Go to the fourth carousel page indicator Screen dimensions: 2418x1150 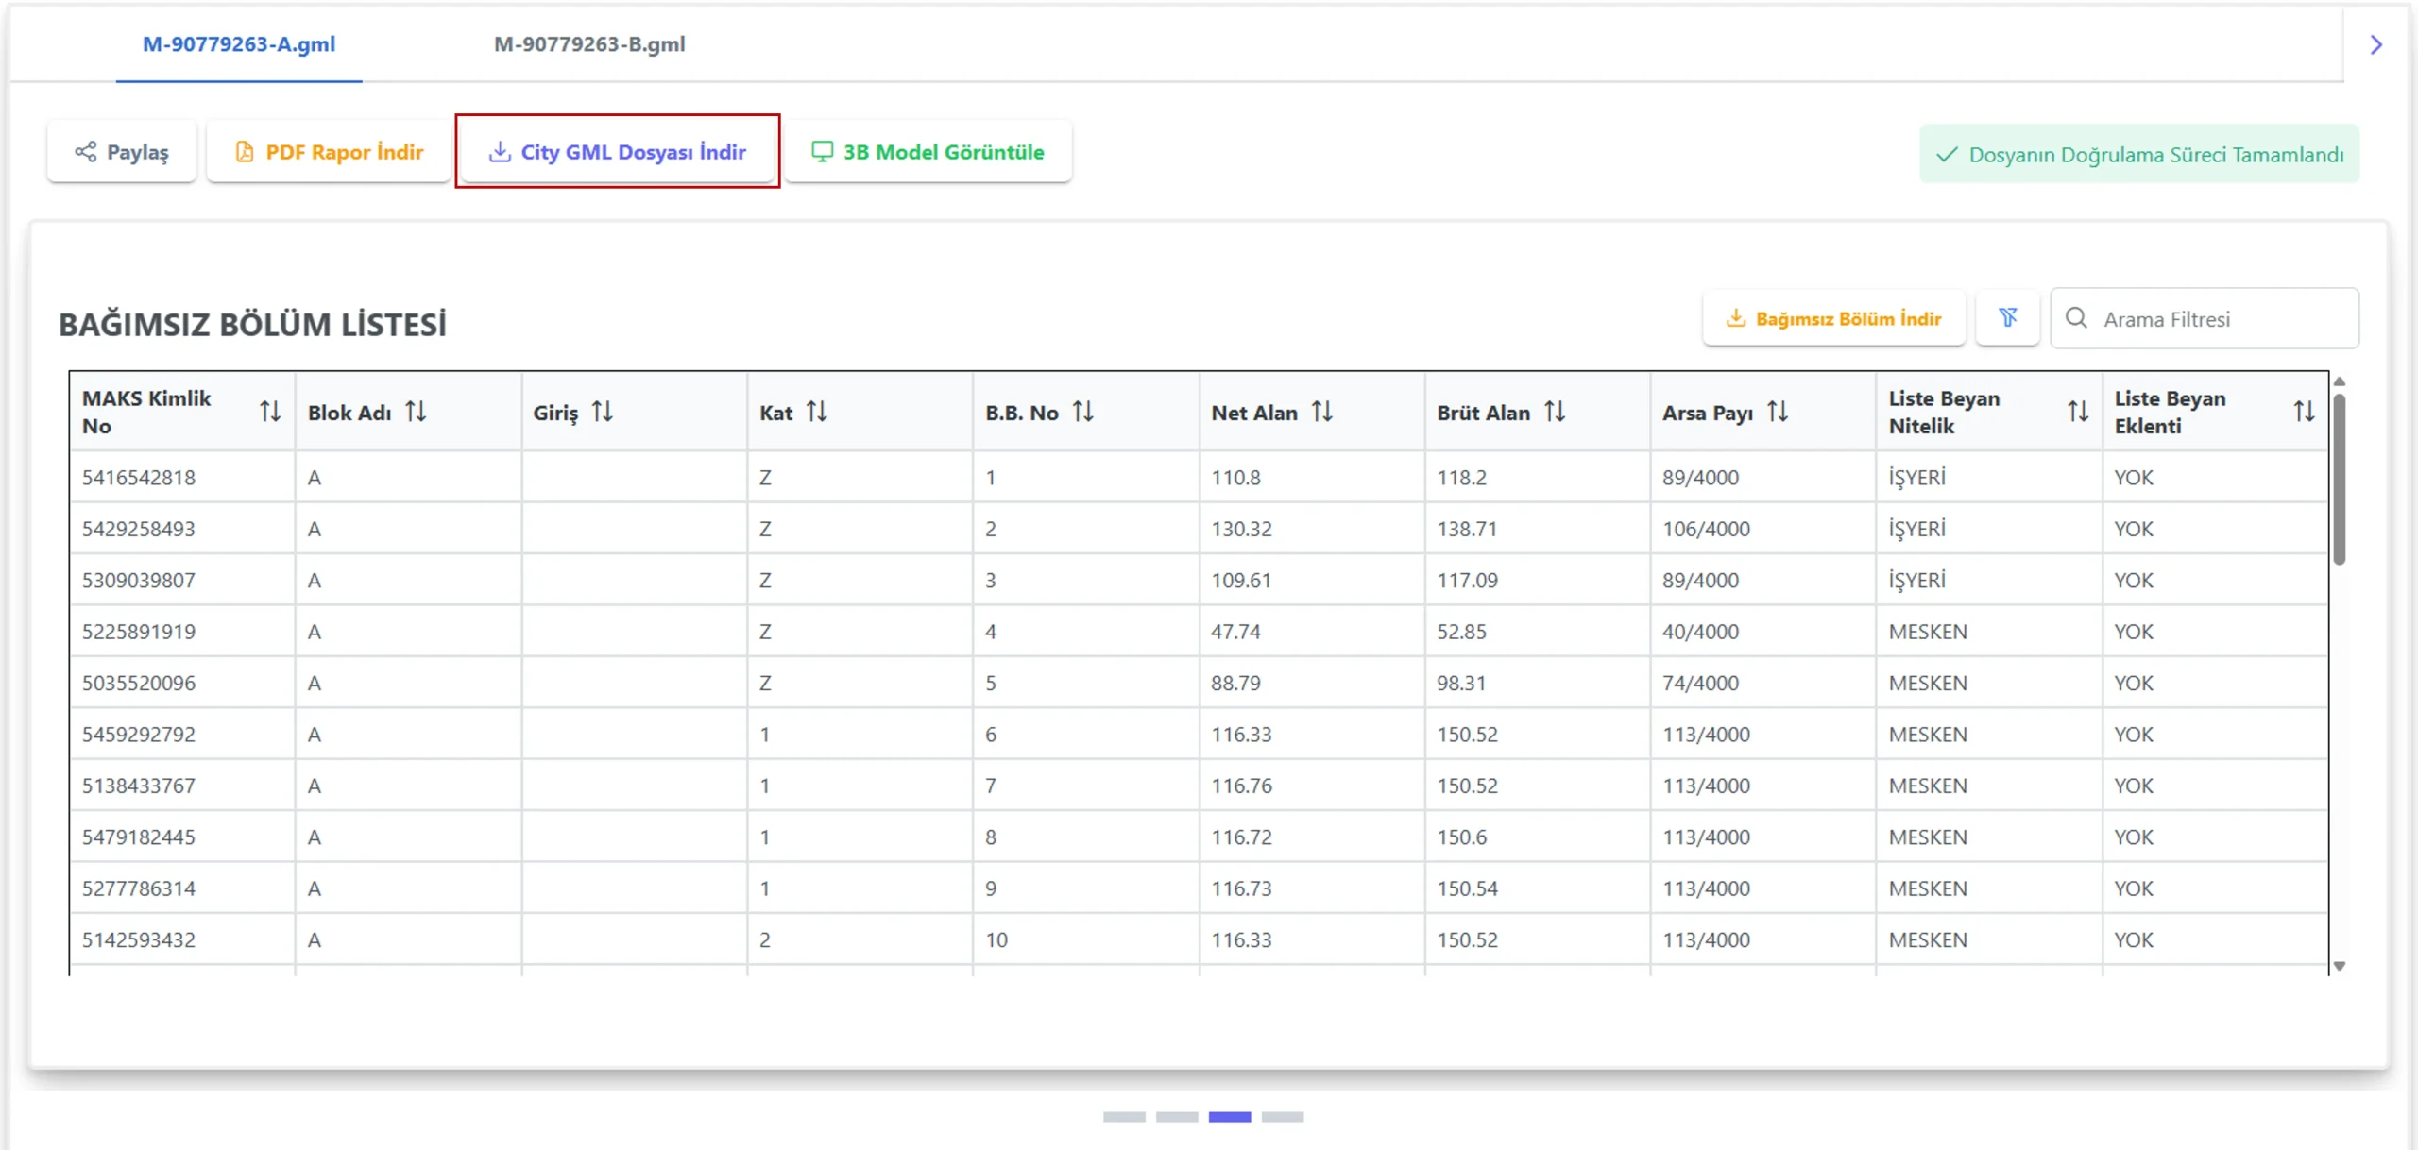1282,1117
